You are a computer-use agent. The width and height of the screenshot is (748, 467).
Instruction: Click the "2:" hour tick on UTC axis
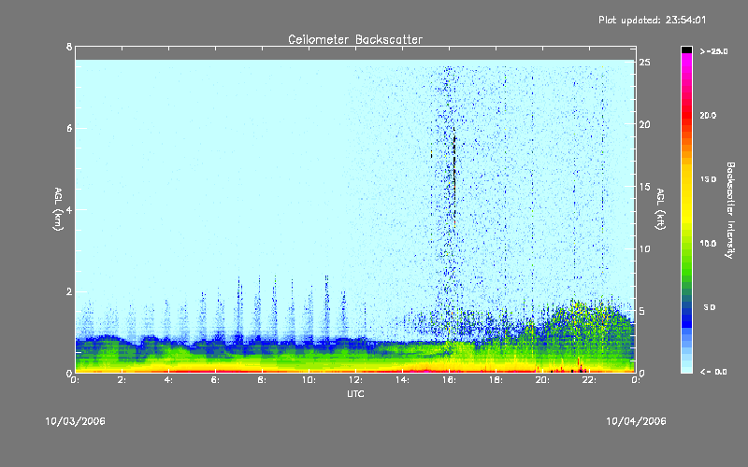[x=122, y=380]
